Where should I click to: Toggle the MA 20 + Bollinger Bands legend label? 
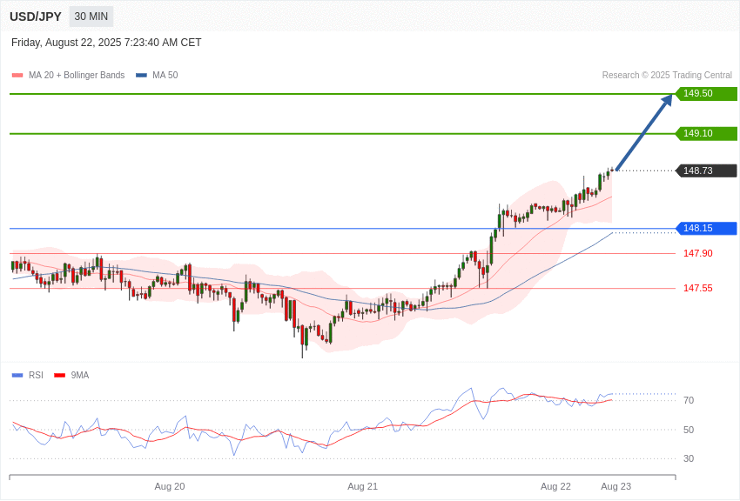(77, 76)
